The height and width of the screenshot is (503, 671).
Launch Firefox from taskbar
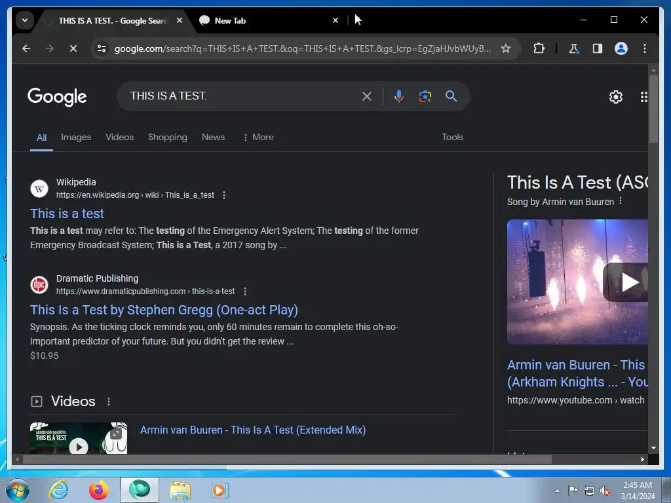click(x=98, y=490)
